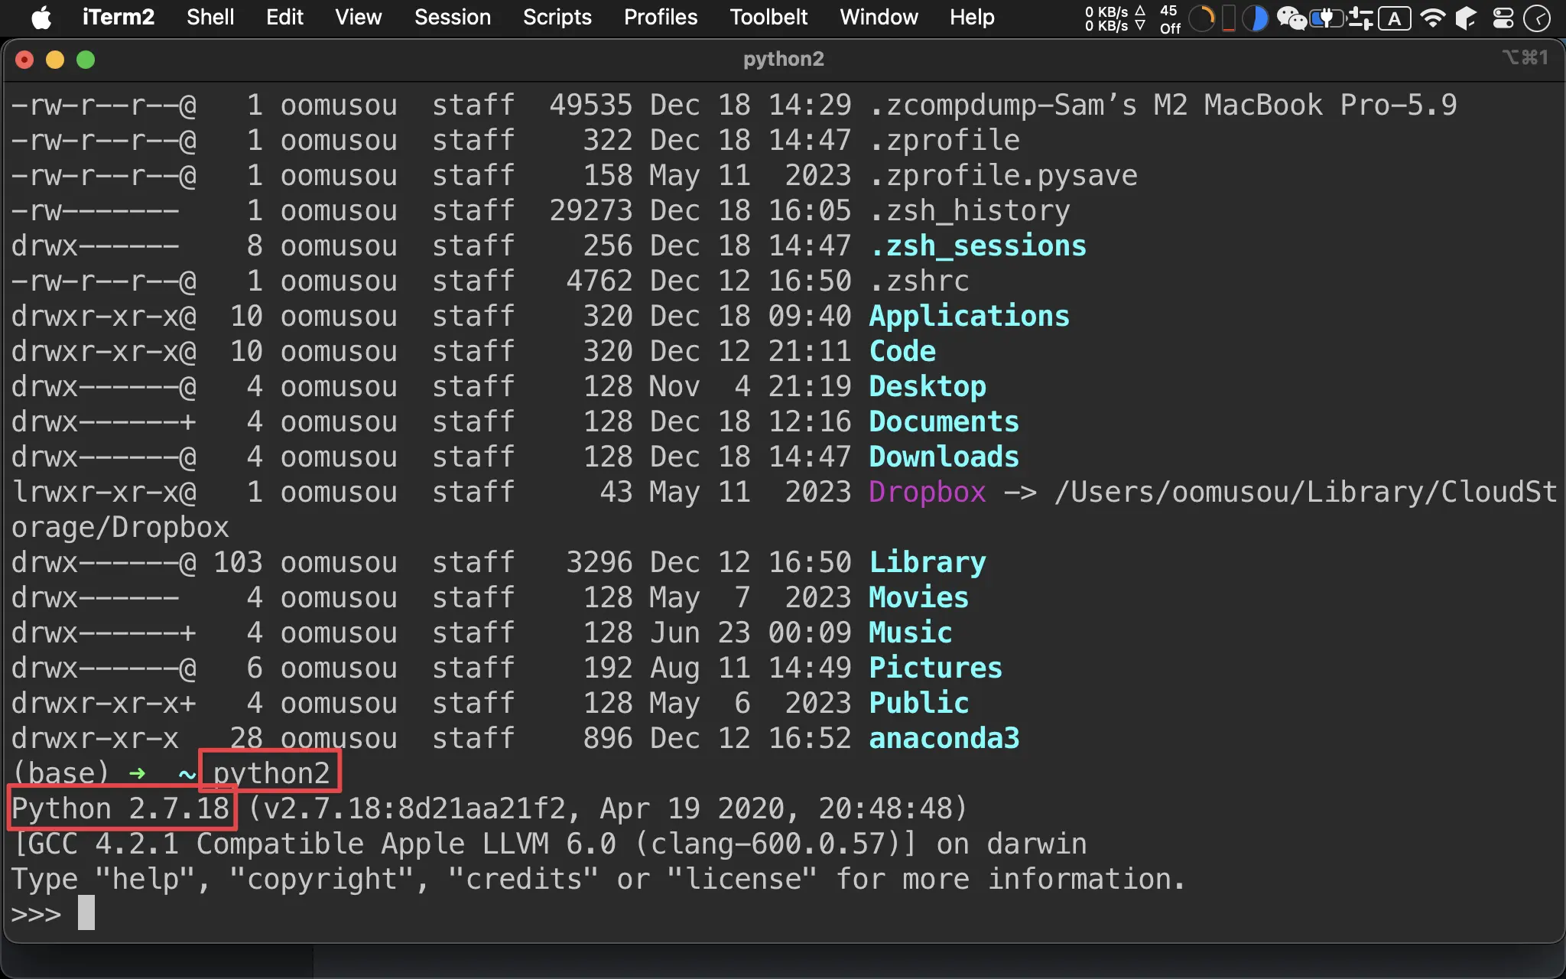Screen dimensions: 1566x979
Task: Open the View menu
Action: point(358,17)
